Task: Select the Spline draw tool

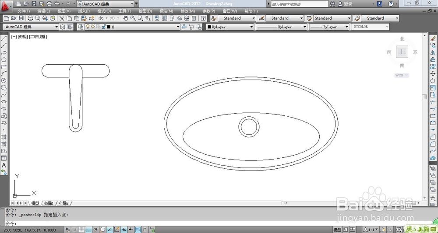Action: 4,95
